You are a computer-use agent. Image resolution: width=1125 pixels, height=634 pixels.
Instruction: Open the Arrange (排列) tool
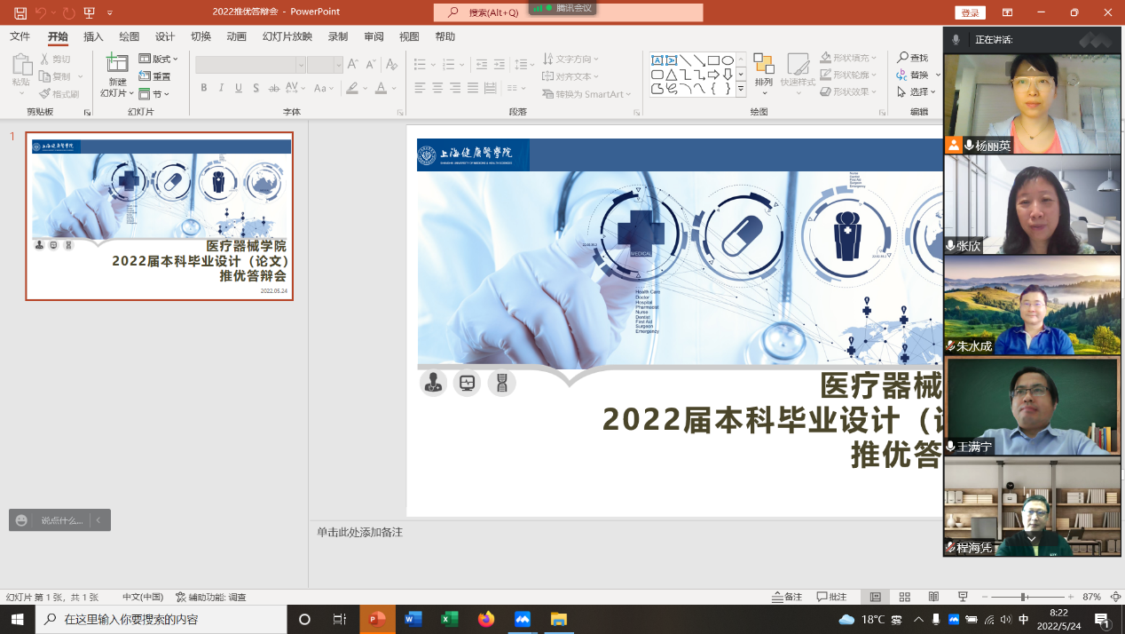763,71
